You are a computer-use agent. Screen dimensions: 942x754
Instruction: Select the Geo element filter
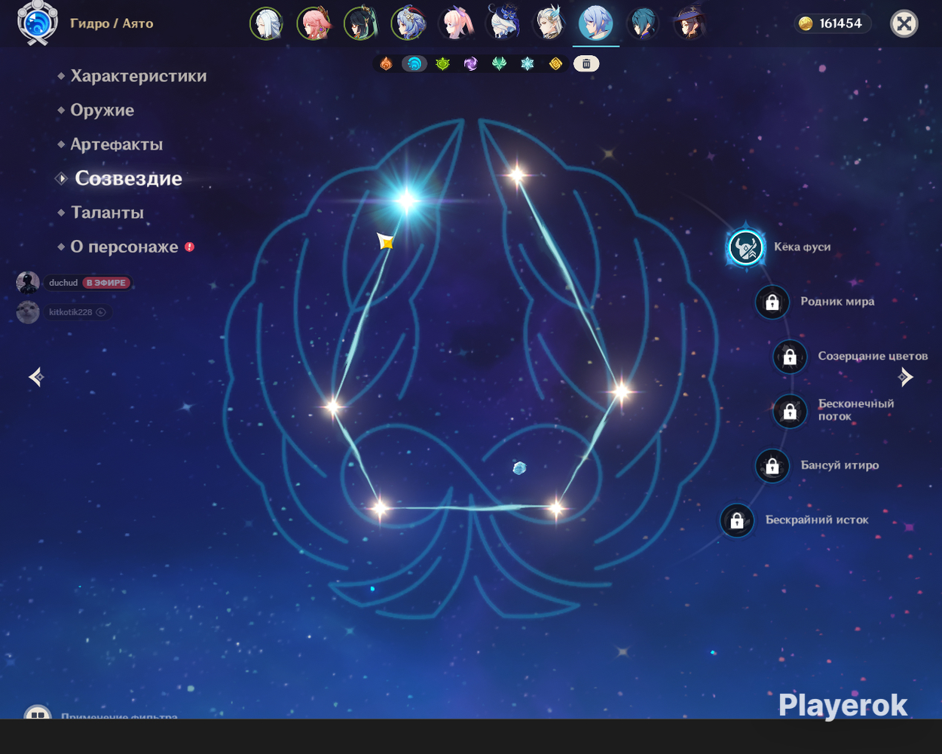[x=555, y=64]
